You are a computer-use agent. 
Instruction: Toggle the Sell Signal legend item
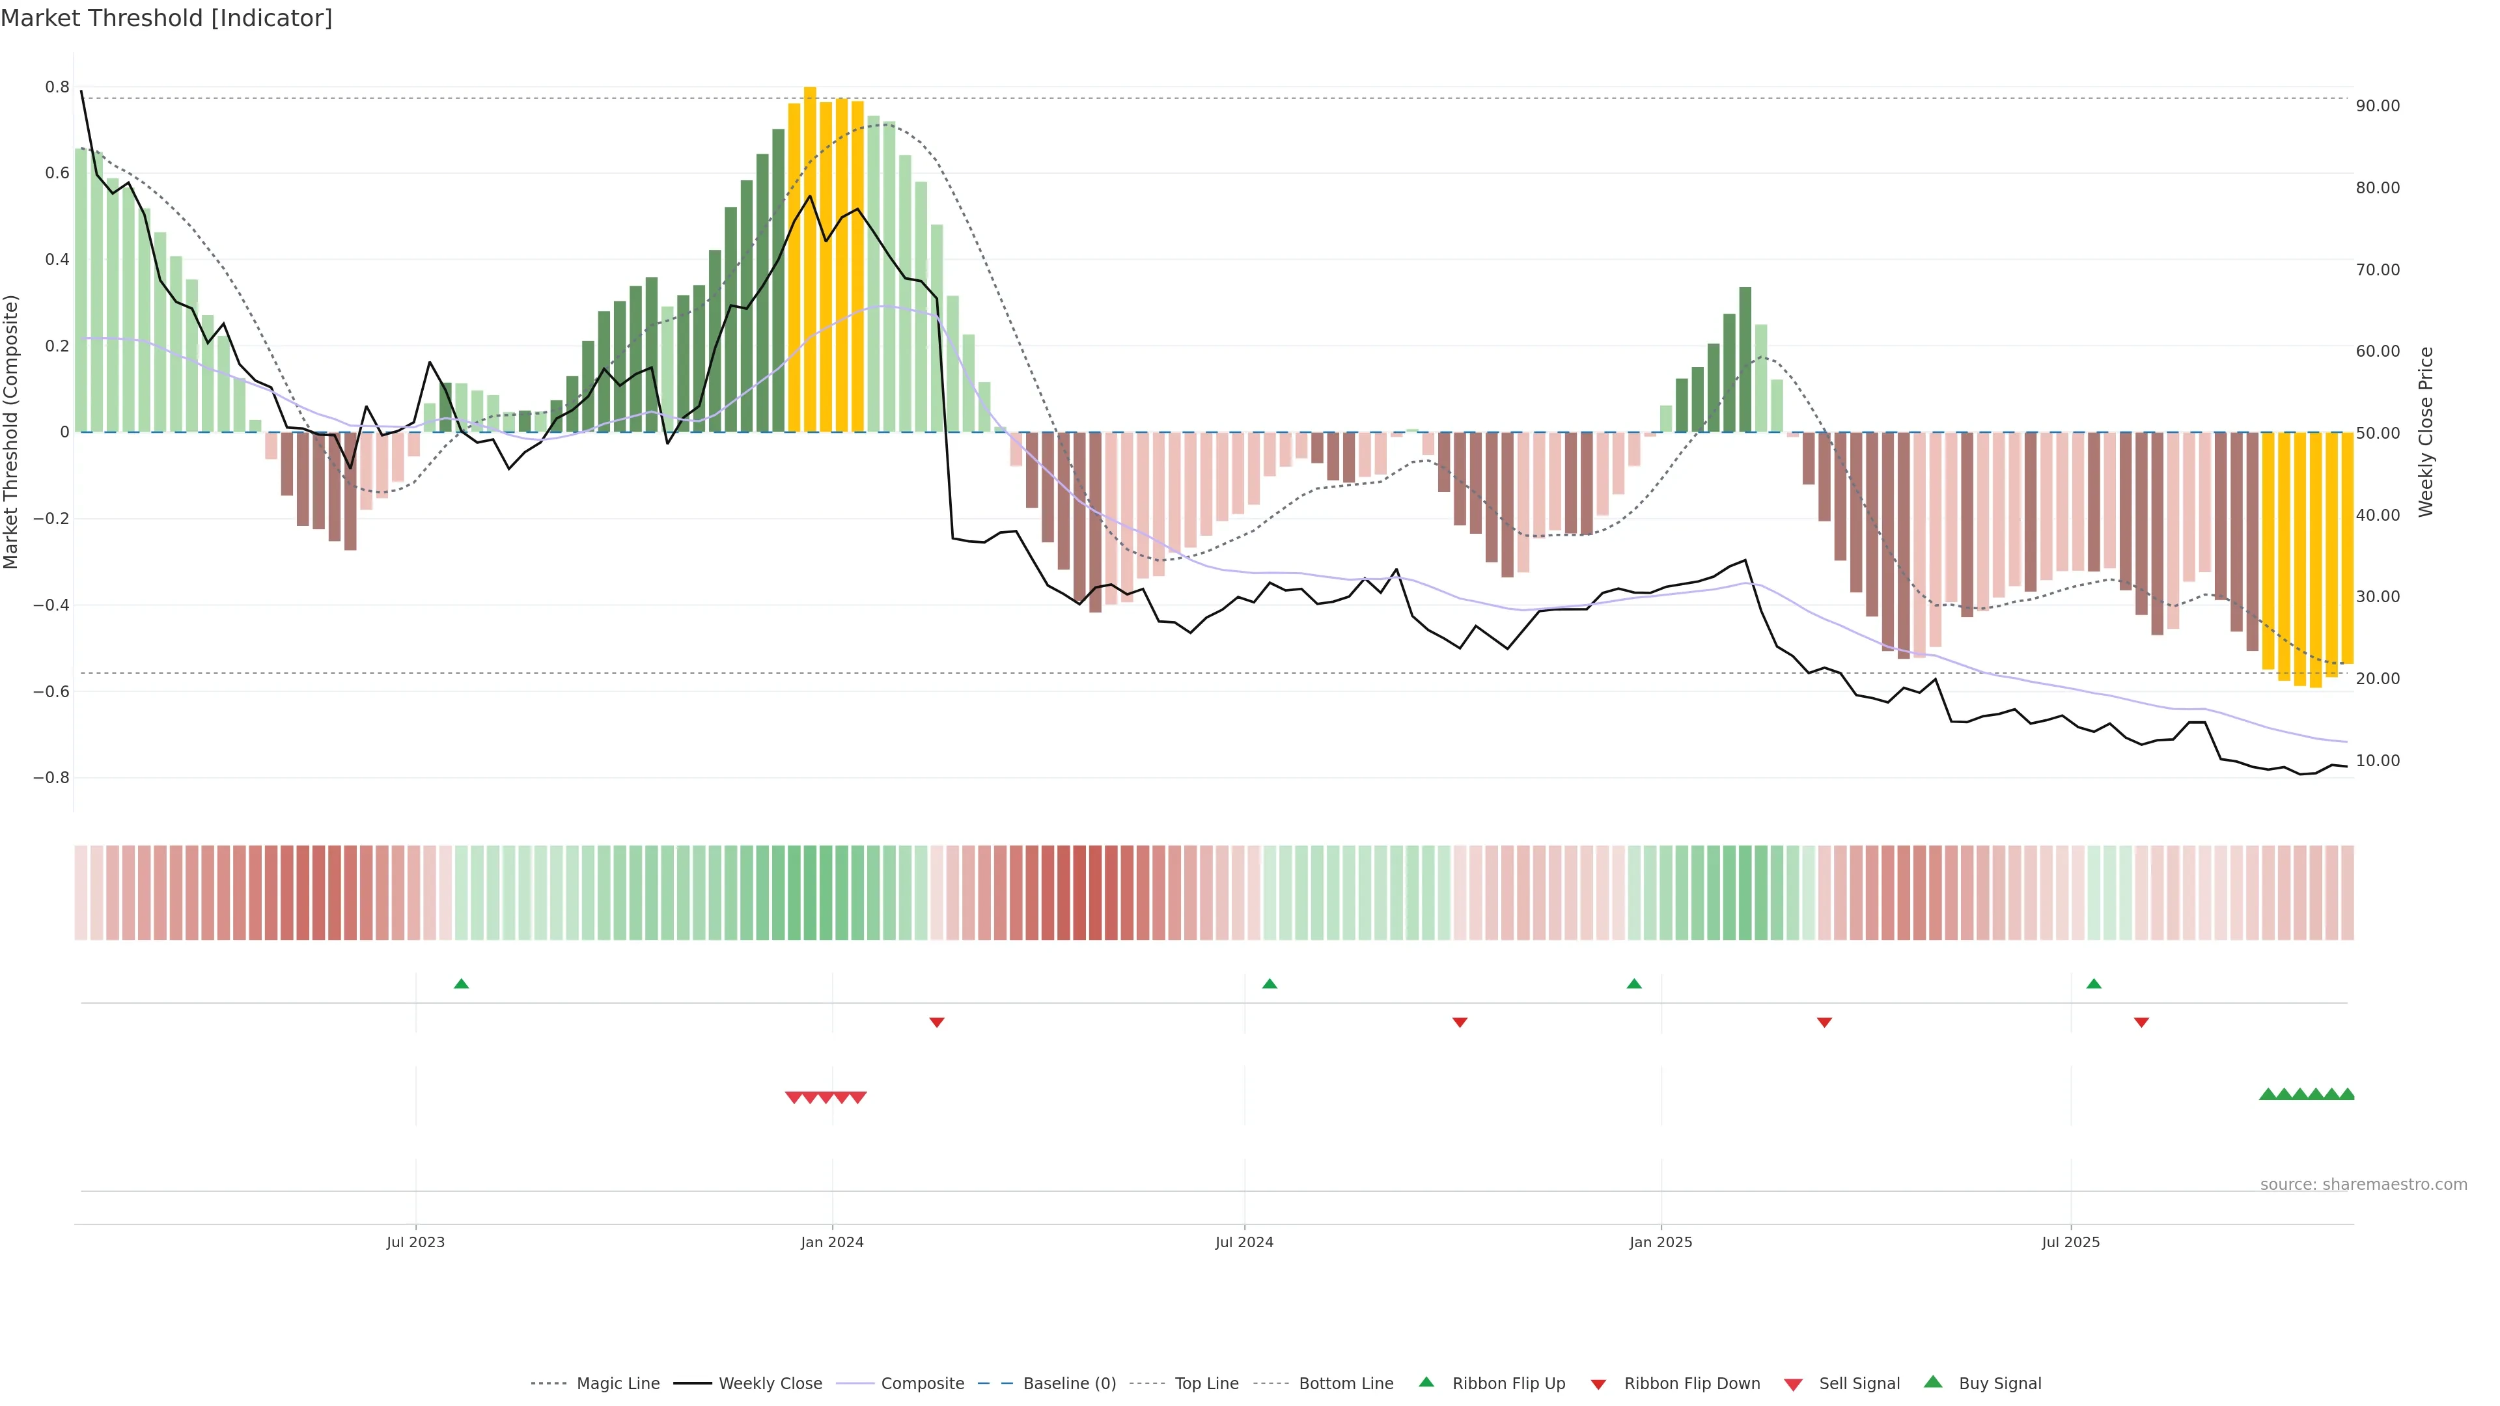pos(1859,1384)
